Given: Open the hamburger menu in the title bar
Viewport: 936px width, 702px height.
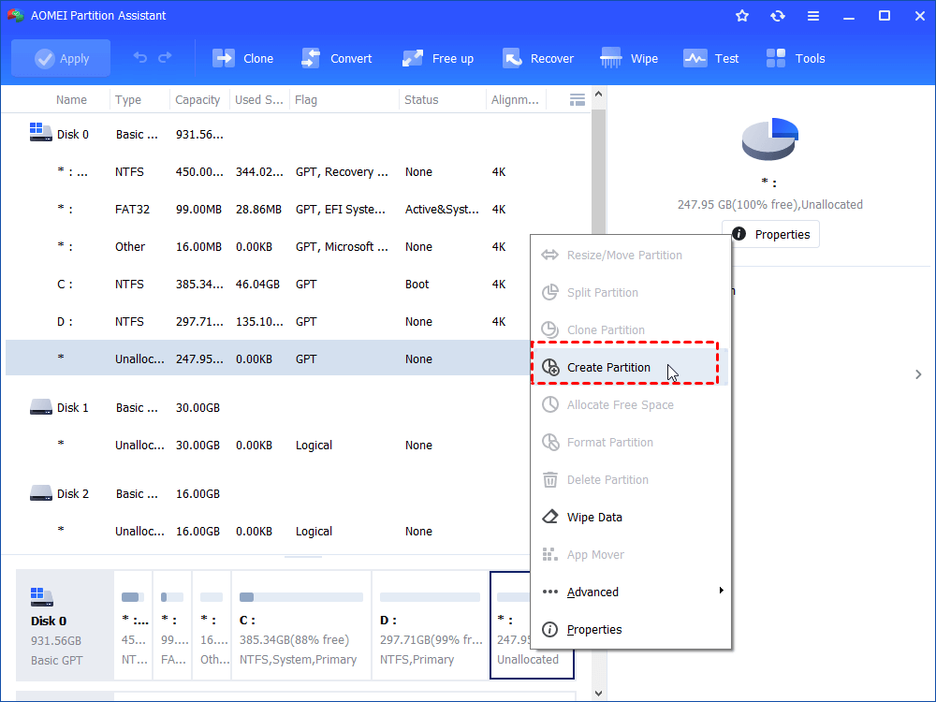Looking at the screenshot, I should [x=812, y=15].
